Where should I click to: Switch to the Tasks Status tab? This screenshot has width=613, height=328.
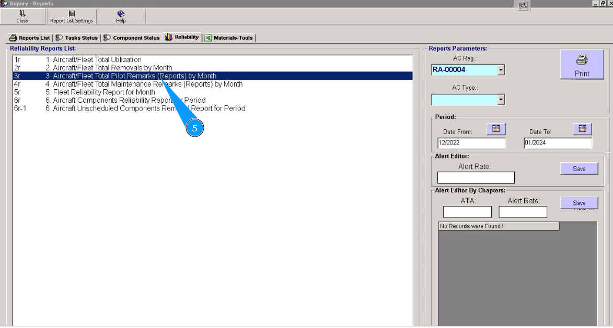77,38
